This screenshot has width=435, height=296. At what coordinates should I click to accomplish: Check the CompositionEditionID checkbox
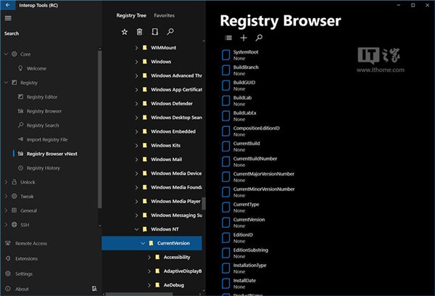coord(225,131)
